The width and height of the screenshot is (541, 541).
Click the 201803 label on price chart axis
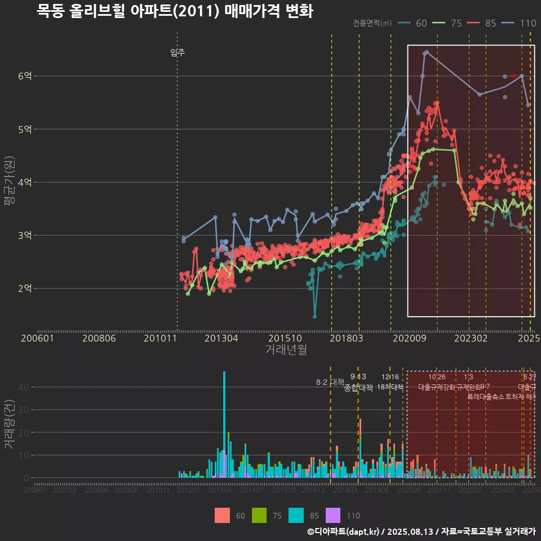tap(347, 338)
